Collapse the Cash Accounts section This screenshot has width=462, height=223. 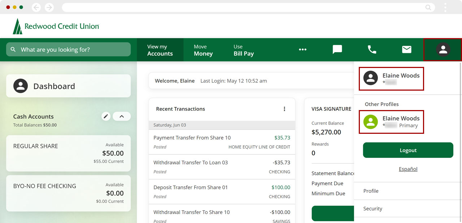[122, 116]
